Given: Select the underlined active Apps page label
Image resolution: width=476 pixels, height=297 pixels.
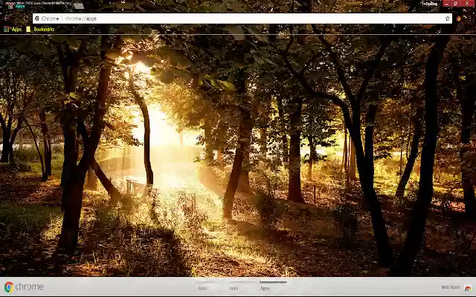Looking at the screenshot, I should (265, 288).
